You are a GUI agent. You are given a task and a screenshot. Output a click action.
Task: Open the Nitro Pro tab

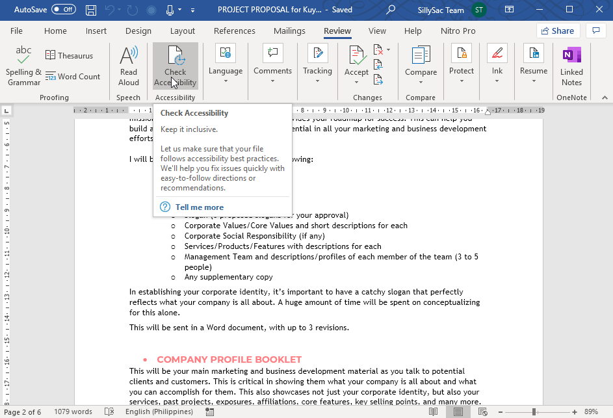coord(458,31)
